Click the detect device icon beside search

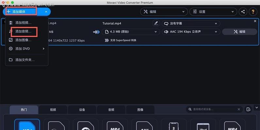pos(248,110)
